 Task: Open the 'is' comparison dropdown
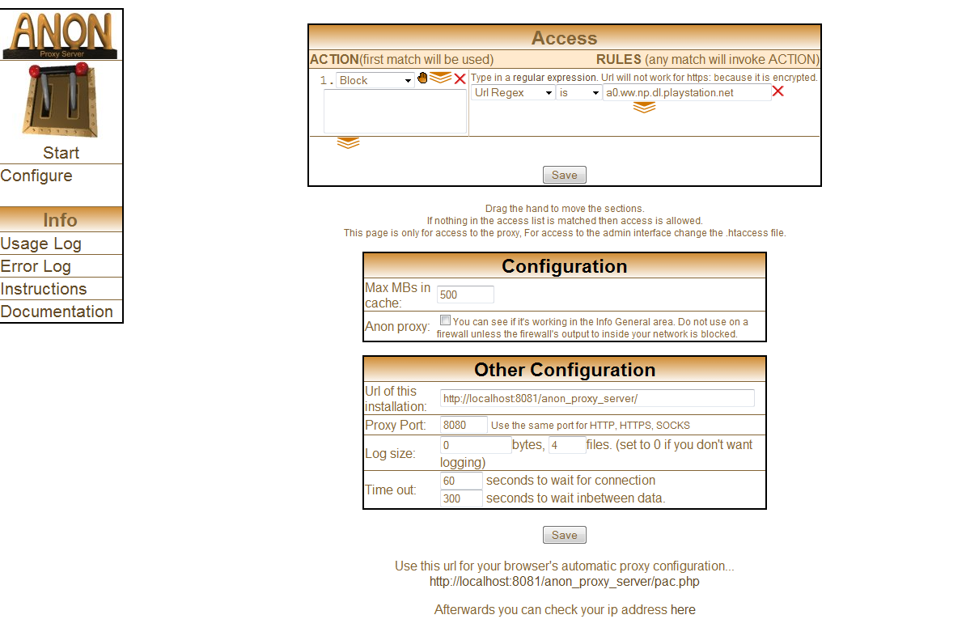point(578,92)
